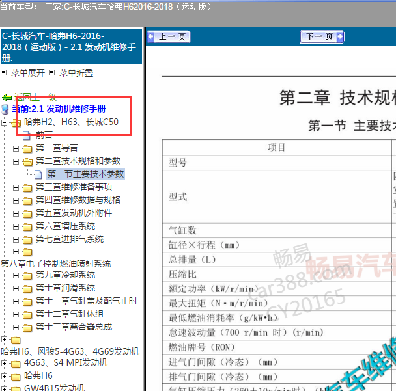Image resolution: width=396 pixels, height=391 pixels.
Task: Expand the 第十三章离合器总成 node
Action: coord(16,328)
